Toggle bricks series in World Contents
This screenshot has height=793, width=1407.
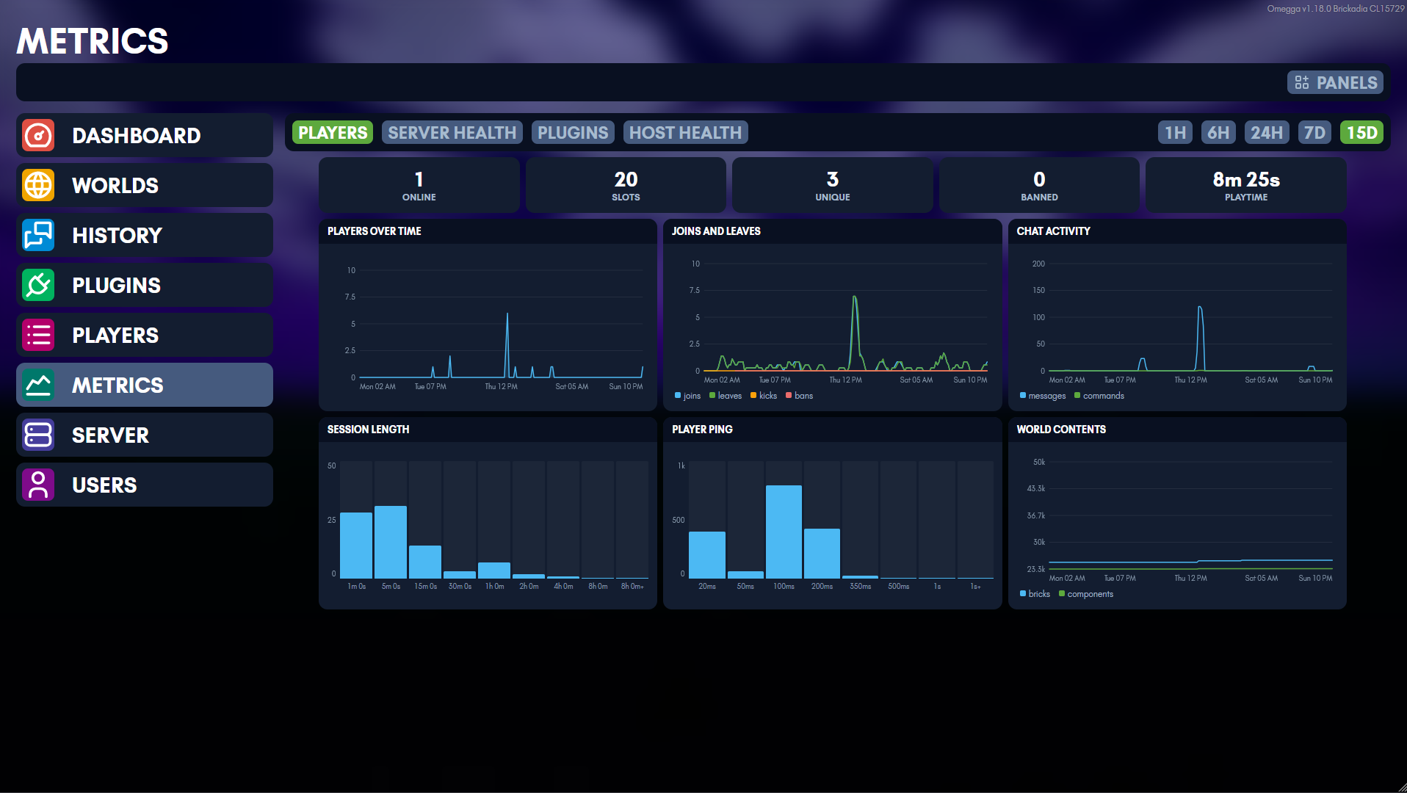point(1035,594)
